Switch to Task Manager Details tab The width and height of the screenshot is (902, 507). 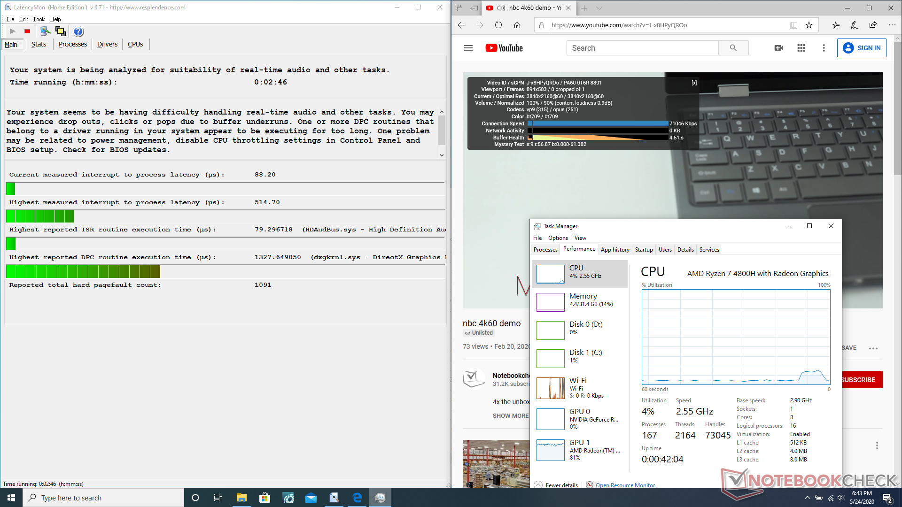click(685, 250)
